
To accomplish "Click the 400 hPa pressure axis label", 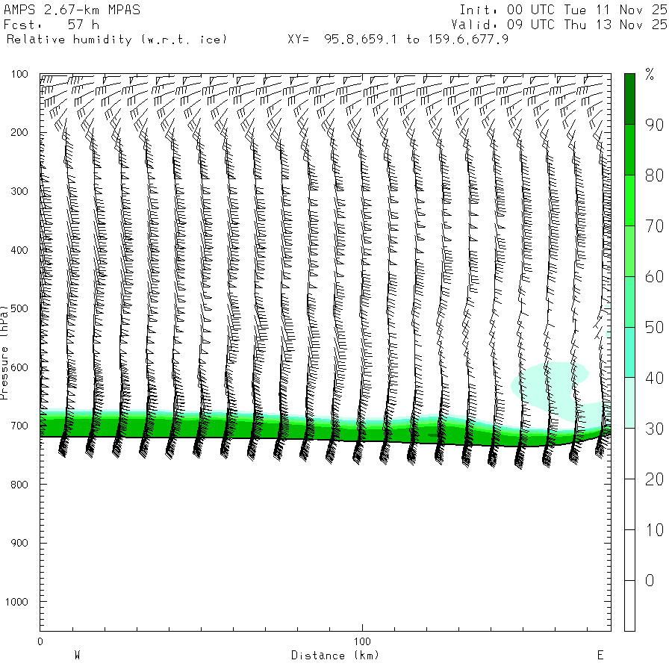I will [x=19, y=250].
